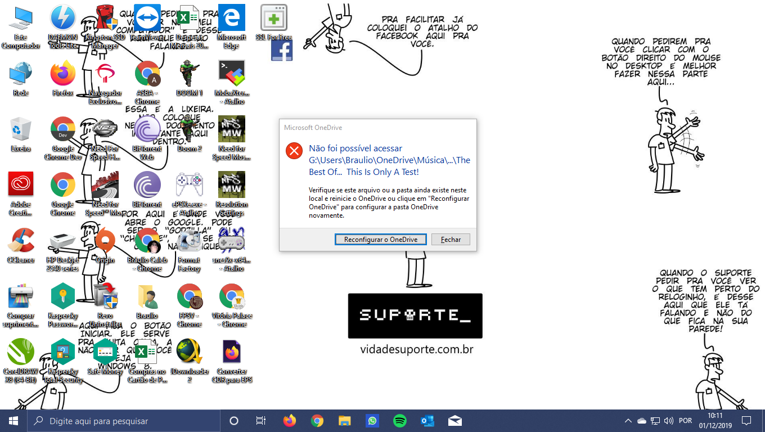765x432 pixels.
Task: Select Converter CDR para EPS icon
Action: click(231, 362)
